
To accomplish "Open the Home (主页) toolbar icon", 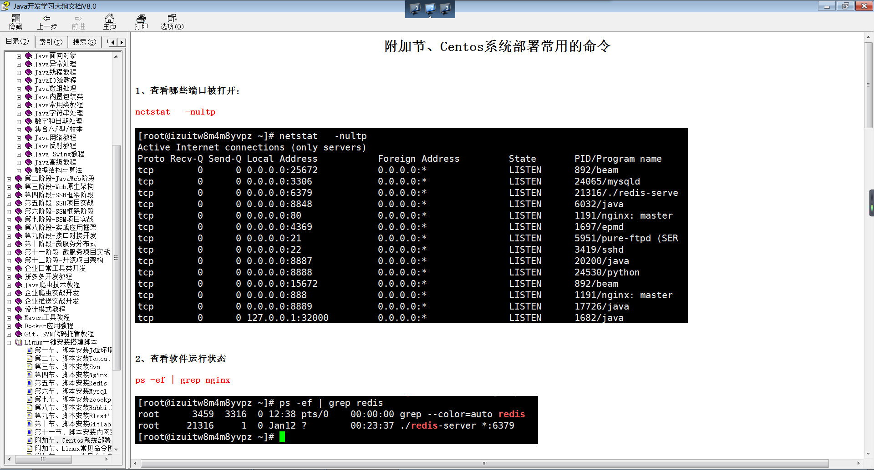I will pos(109,22).
